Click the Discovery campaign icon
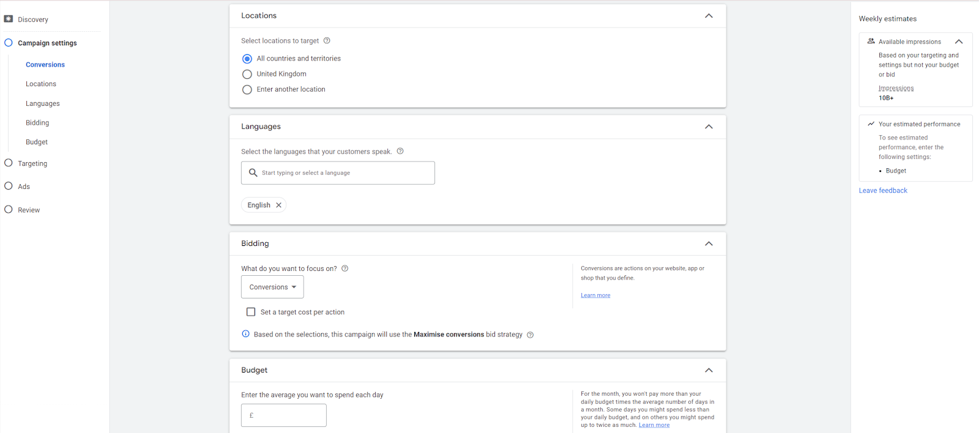Viewport: 979px width, 433px height. click(x=9, y=19)
